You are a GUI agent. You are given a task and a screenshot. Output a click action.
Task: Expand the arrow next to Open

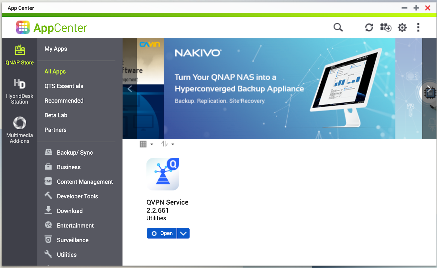(183, 233)
